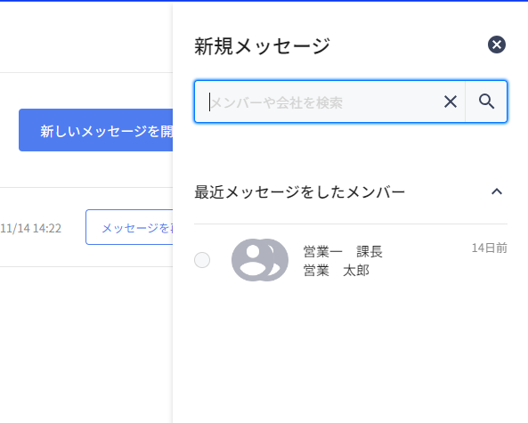Image resolution: width=528 pixels, height=423 pixels.
Task: Click empty panel area below member list
Action: point(351,354)
